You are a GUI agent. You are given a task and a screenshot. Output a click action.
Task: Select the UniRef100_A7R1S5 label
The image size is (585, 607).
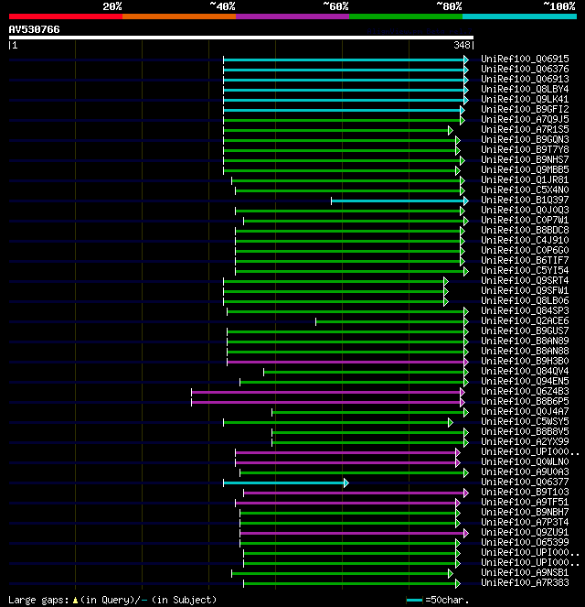tap(525, 129)
